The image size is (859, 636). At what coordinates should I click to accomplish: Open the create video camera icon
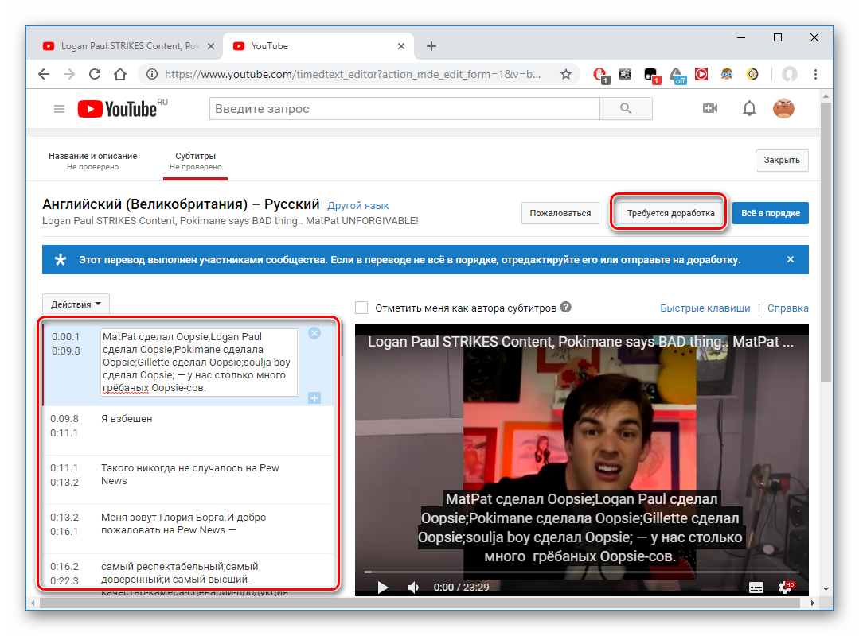coord(710,108)
